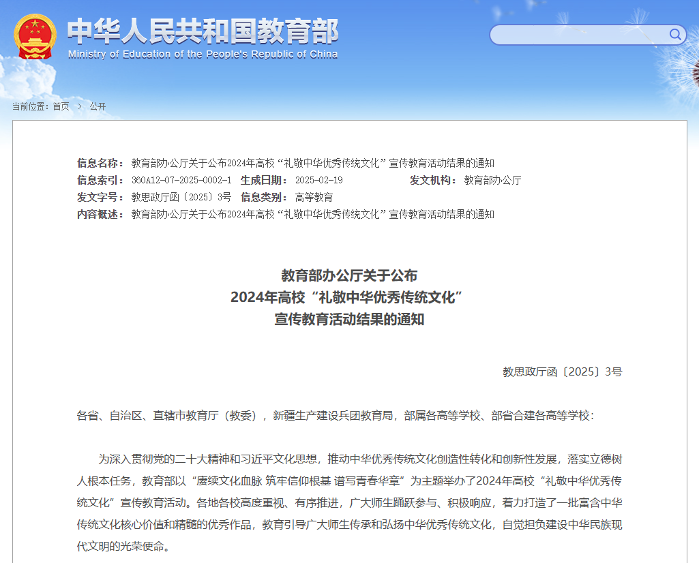Click the 信息类别 value 高等教育
The width and height of the screenshot is (699, 563).
pos(314,197)
